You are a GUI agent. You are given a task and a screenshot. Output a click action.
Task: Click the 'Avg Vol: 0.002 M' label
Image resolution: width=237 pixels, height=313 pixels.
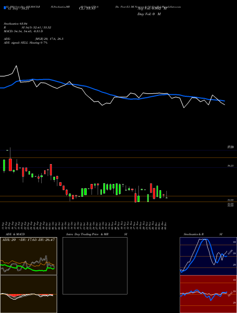152,9
